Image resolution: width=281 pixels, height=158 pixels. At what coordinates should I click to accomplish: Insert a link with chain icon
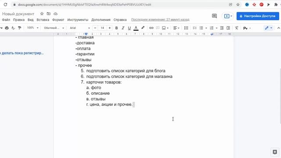(x=151, y=28)
